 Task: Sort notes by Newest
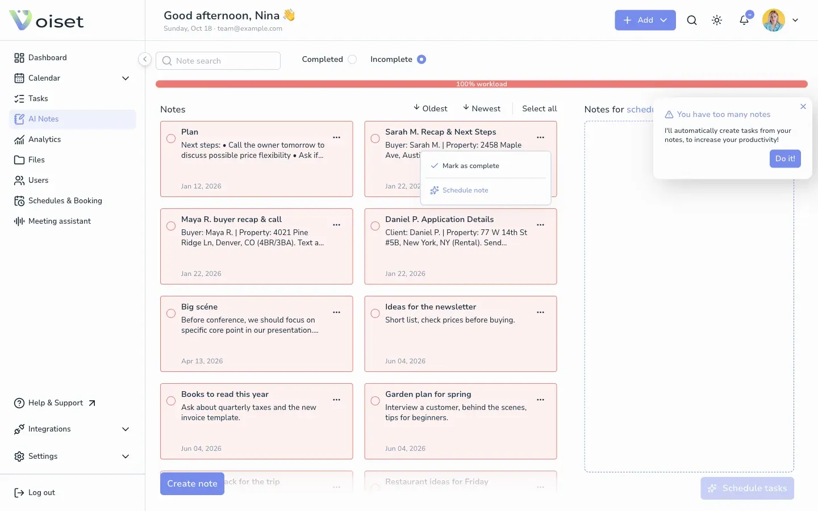[x=482, y=108]
